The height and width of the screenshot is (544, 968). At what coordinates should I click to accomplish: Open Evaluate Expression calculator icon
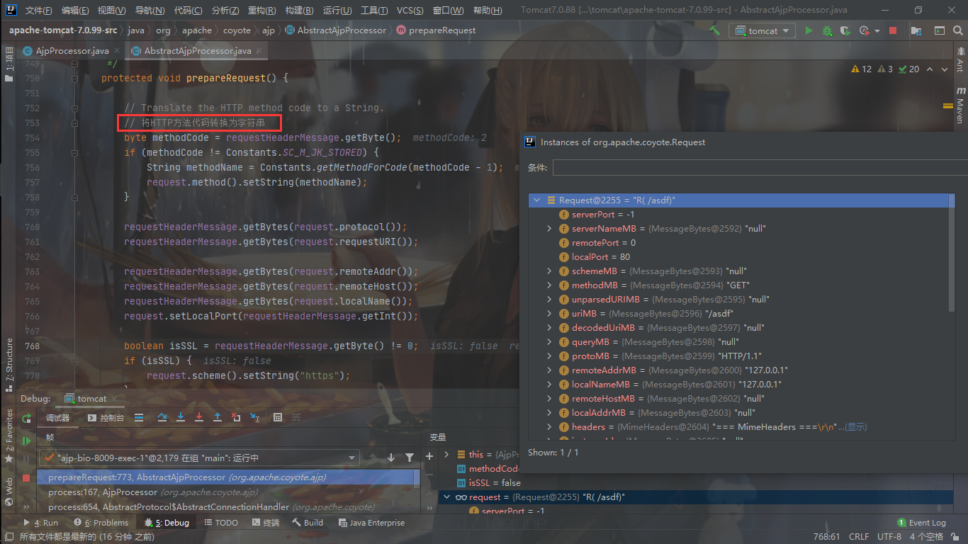click(278, 418)
